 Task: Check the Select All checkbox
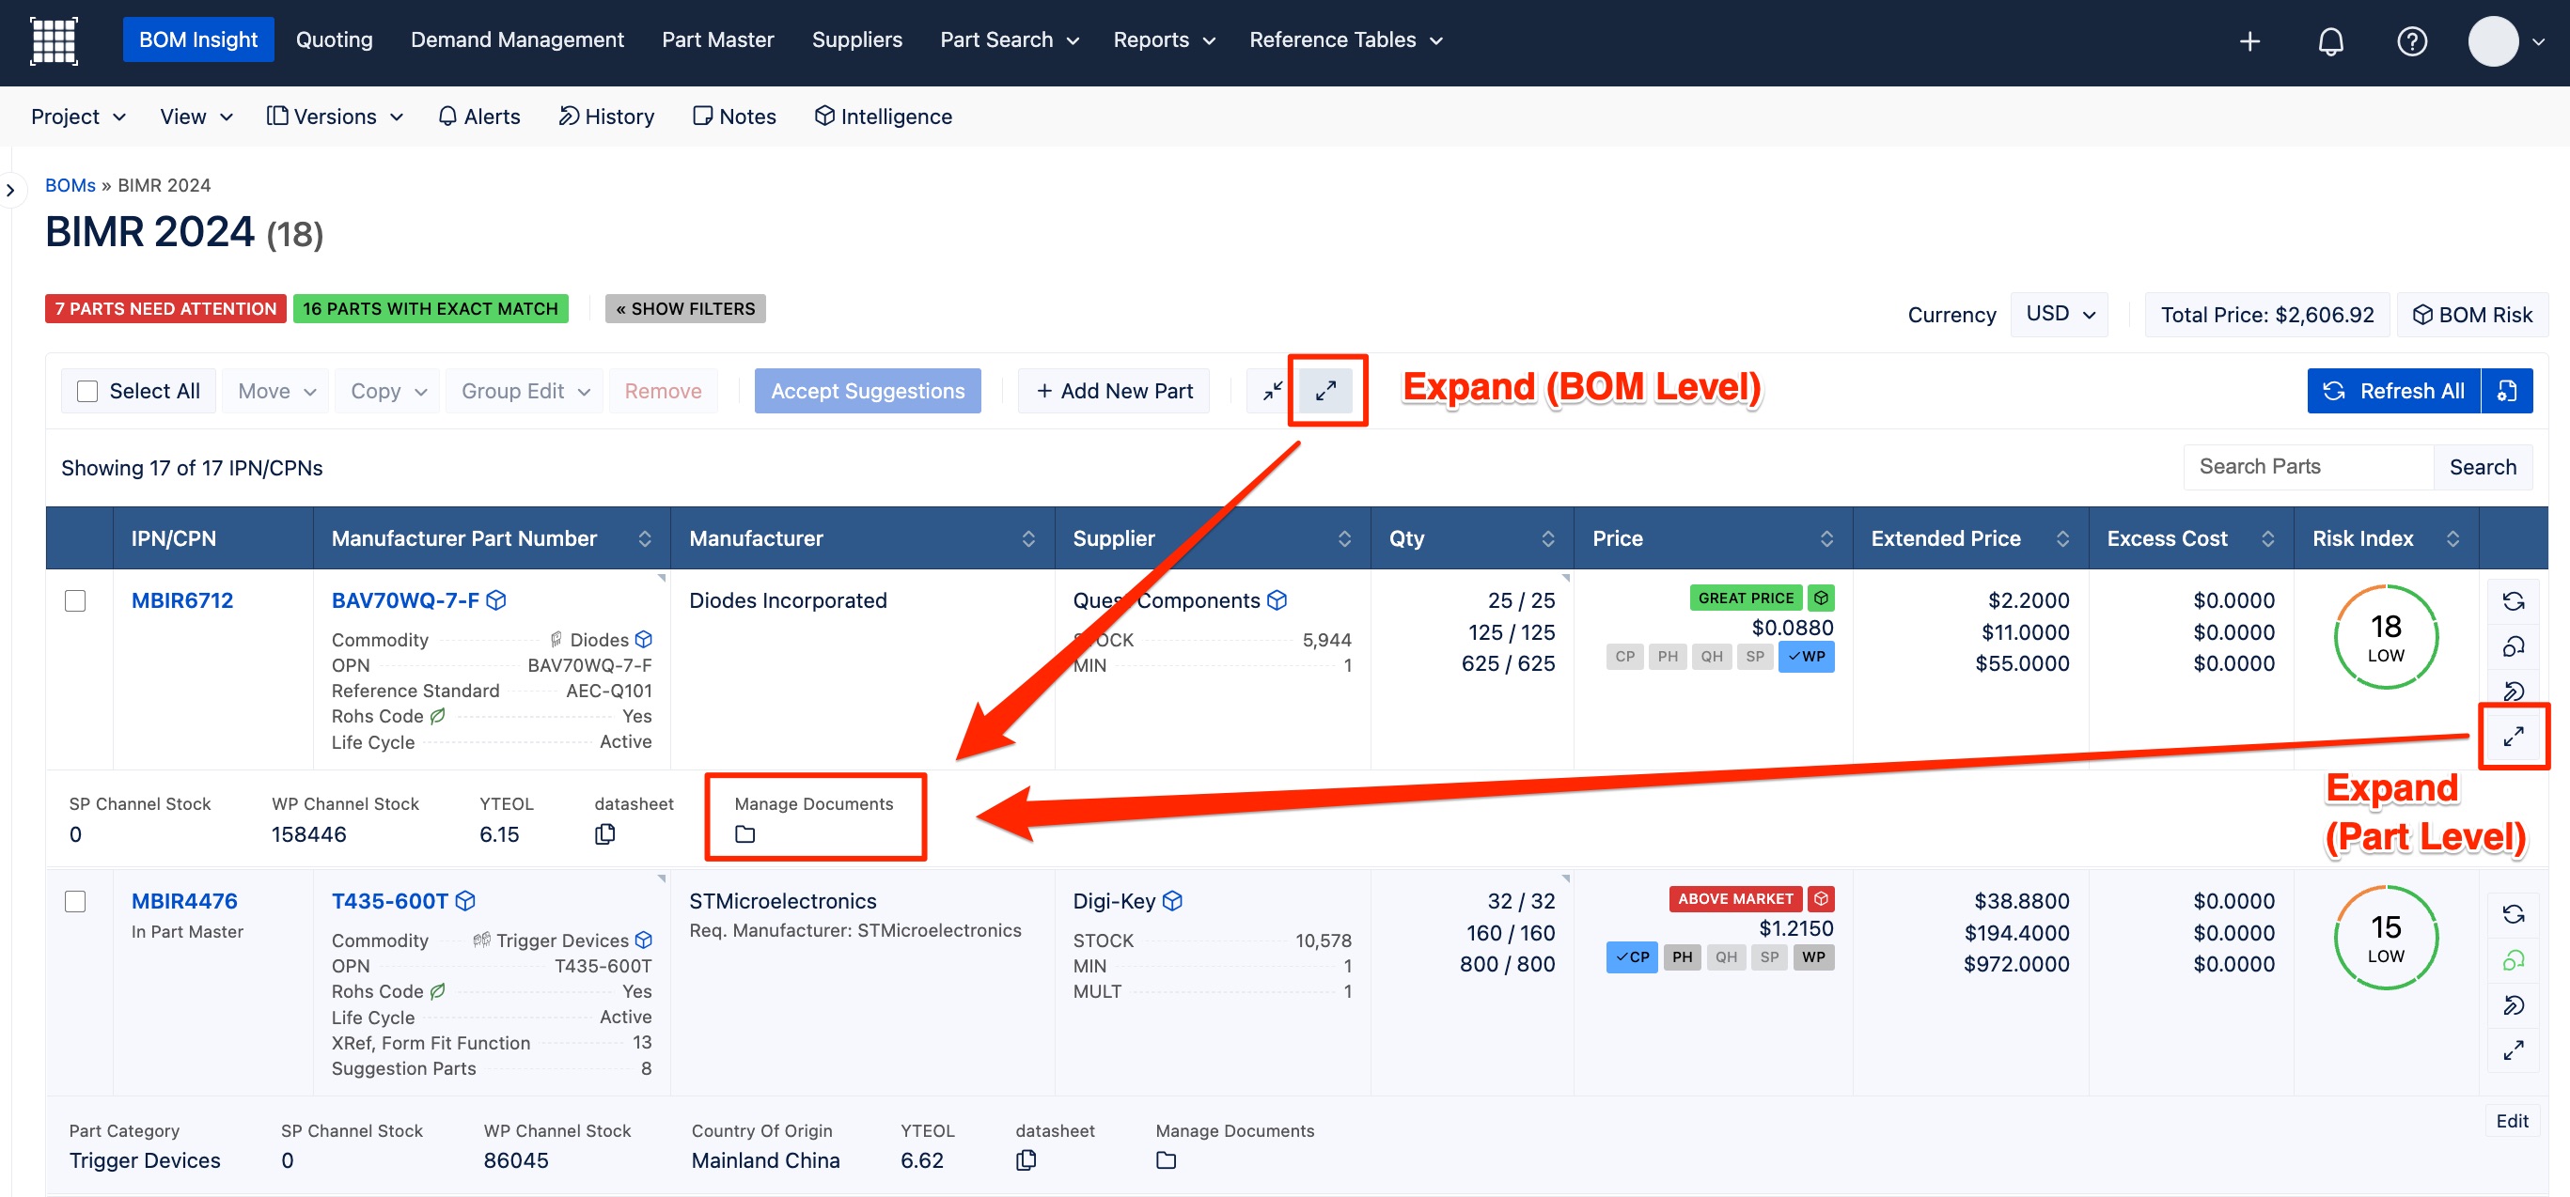87,391
